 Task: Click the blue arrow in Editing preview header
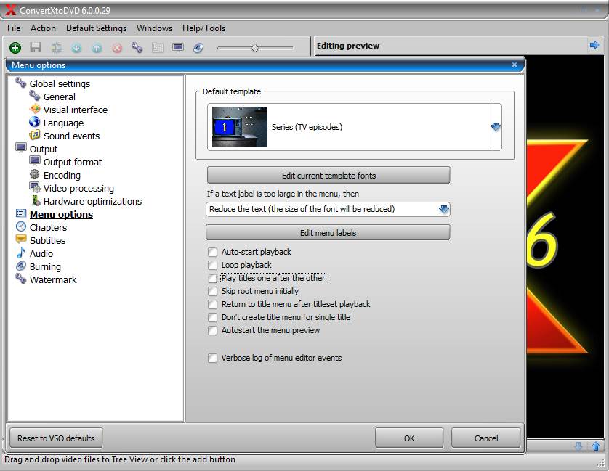coord(595,46)
